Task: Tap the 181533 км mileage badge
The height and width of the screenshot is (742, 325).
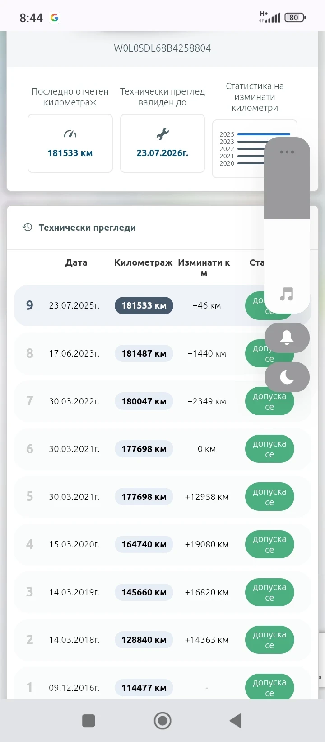Action: [144, 305]
